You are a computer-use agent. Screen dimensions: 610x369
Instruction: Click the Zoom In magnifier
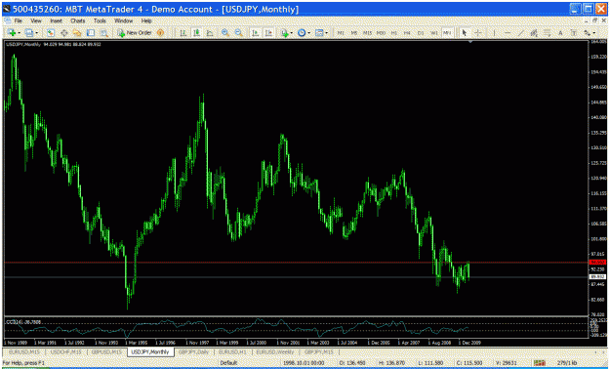click(224, 33)
